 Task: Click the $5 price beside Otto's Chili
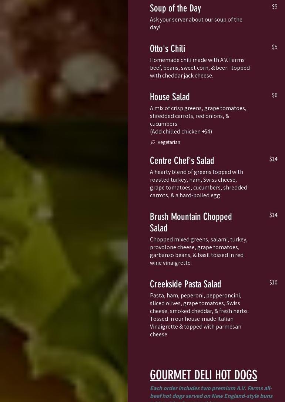coord(275,47)
